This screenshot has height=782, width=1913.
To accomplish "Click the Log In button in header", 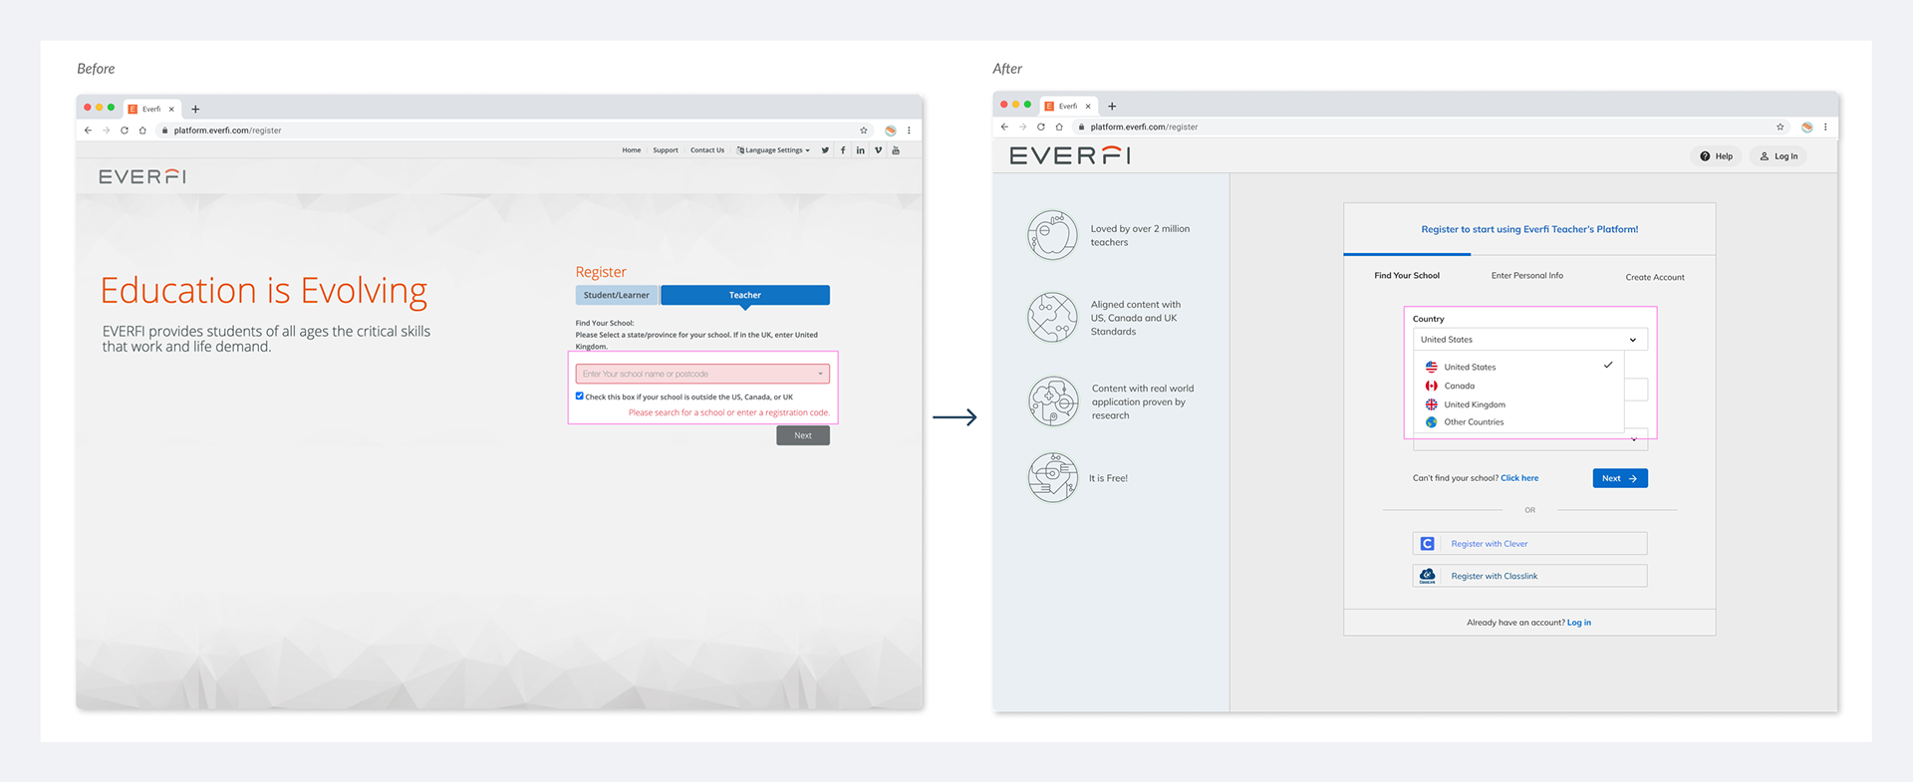I will click(1778, 156).
